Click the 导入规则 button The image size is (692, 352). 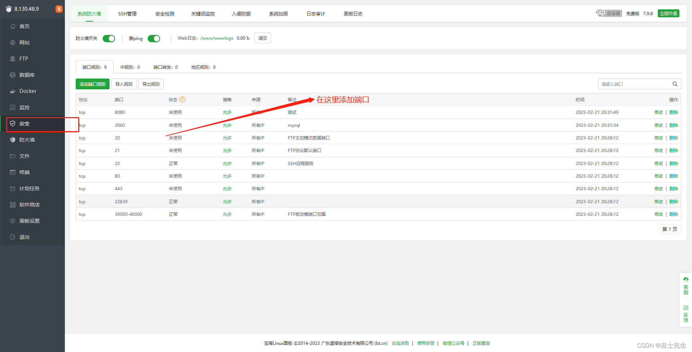pyautogui.click(x=124, y=84)
